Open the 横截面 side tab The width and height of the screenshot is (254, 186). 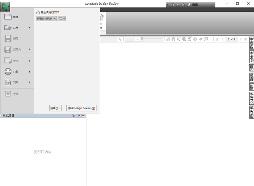(252, 78)
